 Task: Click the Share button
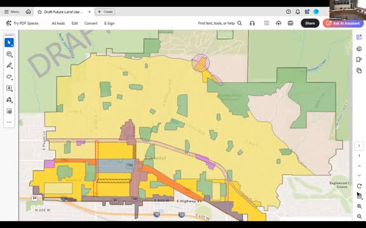(x=309, y=23)
